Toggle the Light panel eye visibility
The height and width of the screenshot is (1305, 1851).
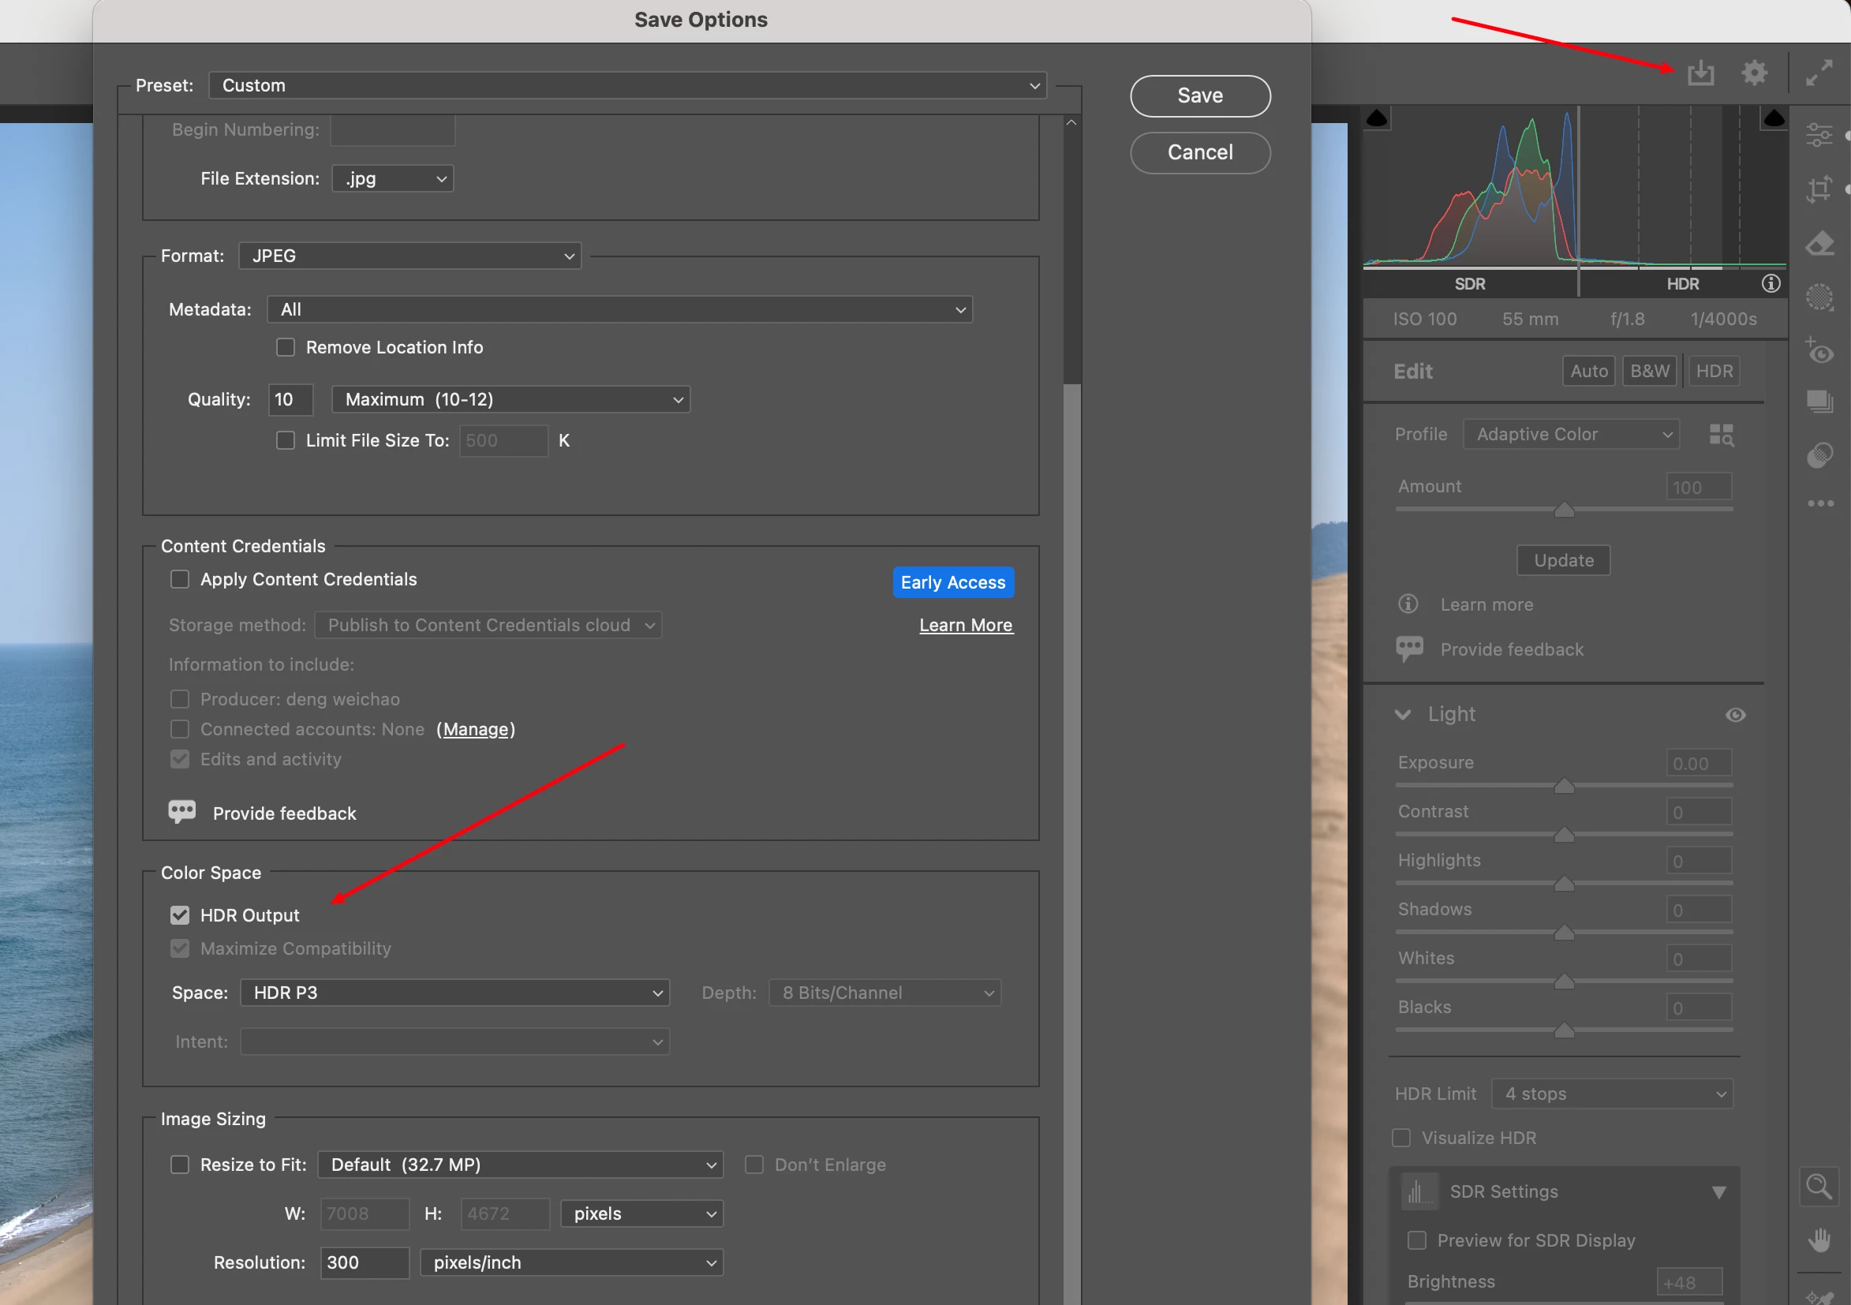(1735, 715)
